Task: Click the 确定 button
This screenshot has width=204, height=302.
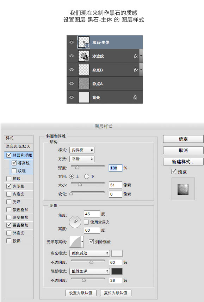Action: 183,139
